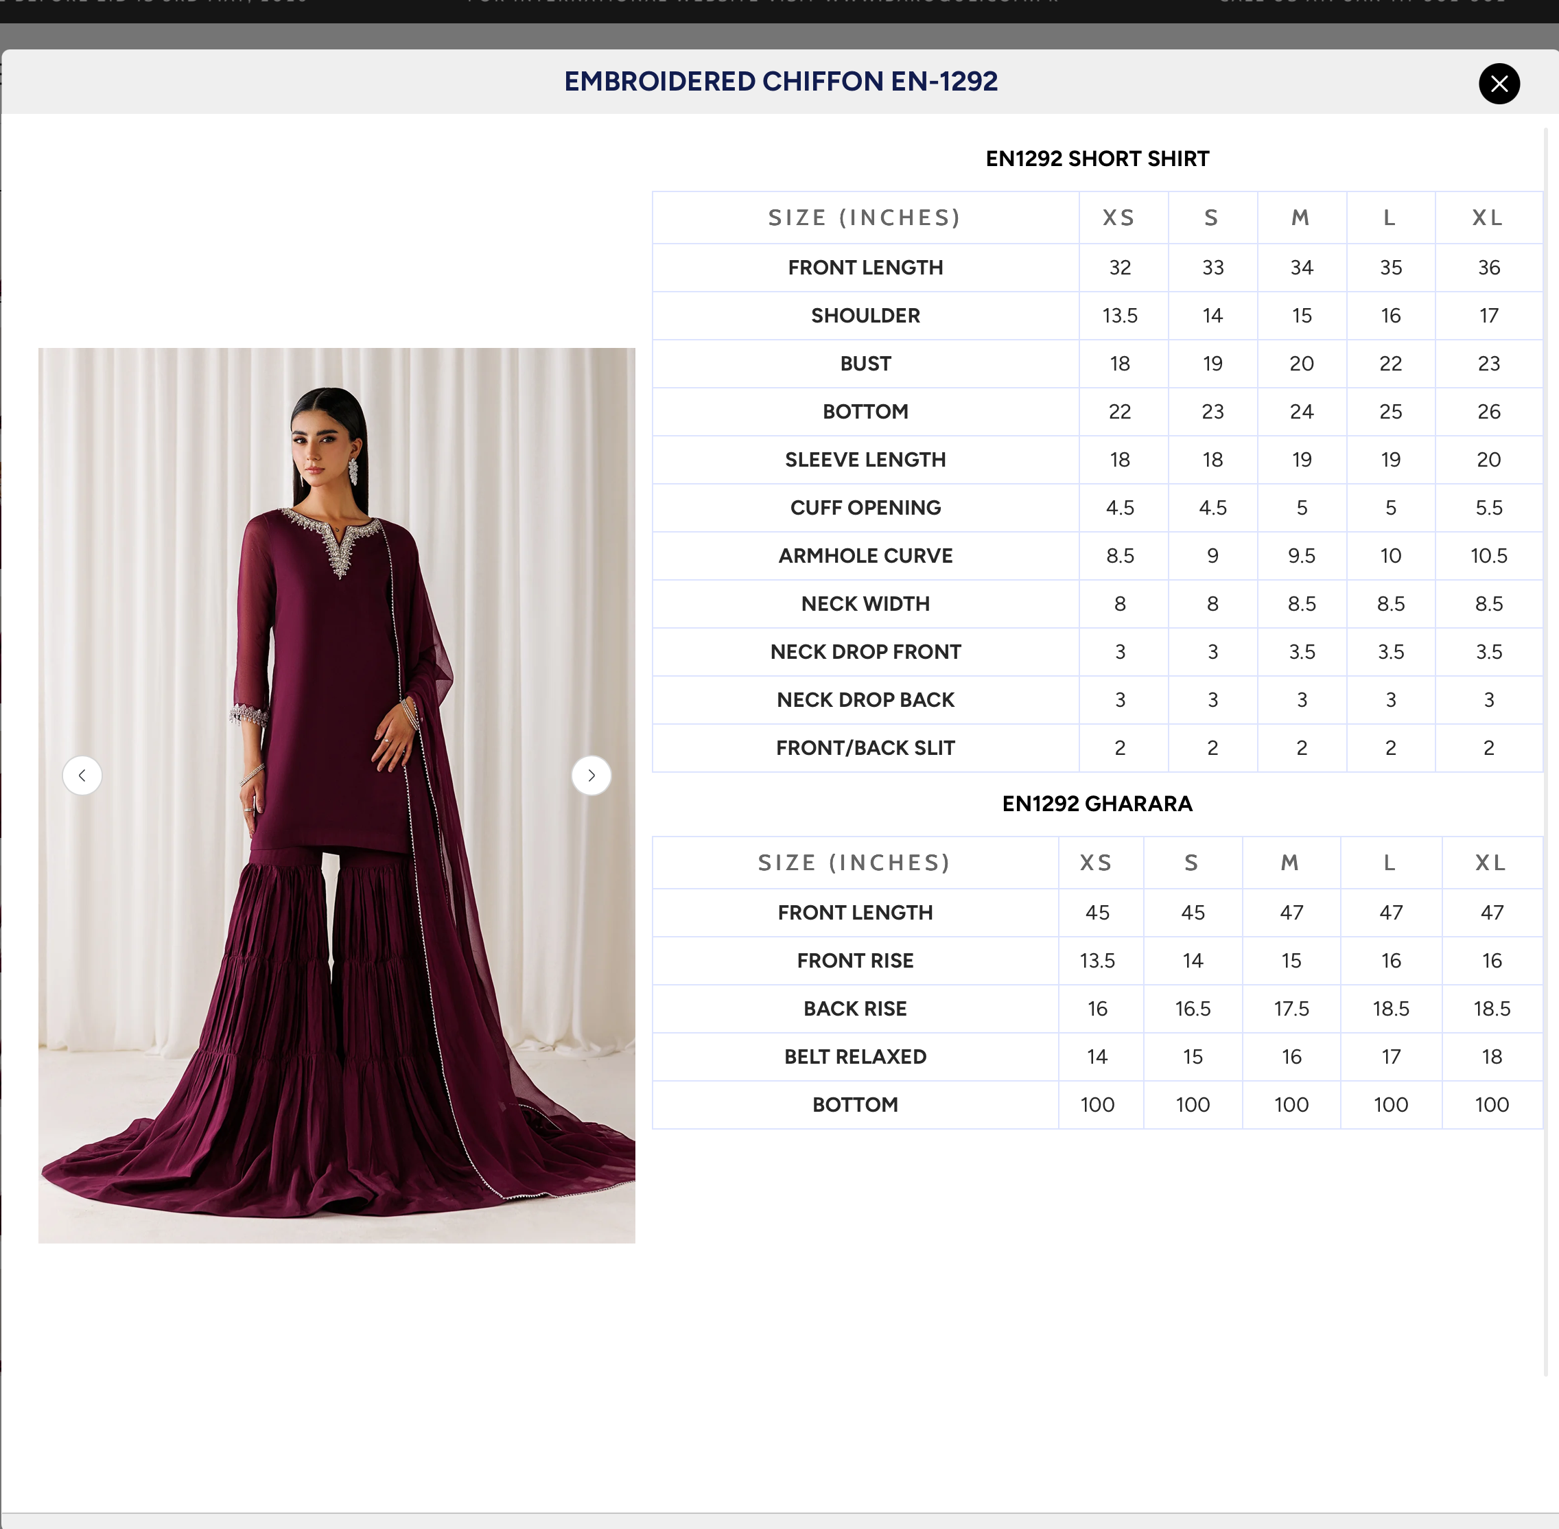Image resolution: width=1559 pixels, height=1529 pixels.
Task: Click the 'NECK DROP FRONT' row label
Action: tap(865, 652)
